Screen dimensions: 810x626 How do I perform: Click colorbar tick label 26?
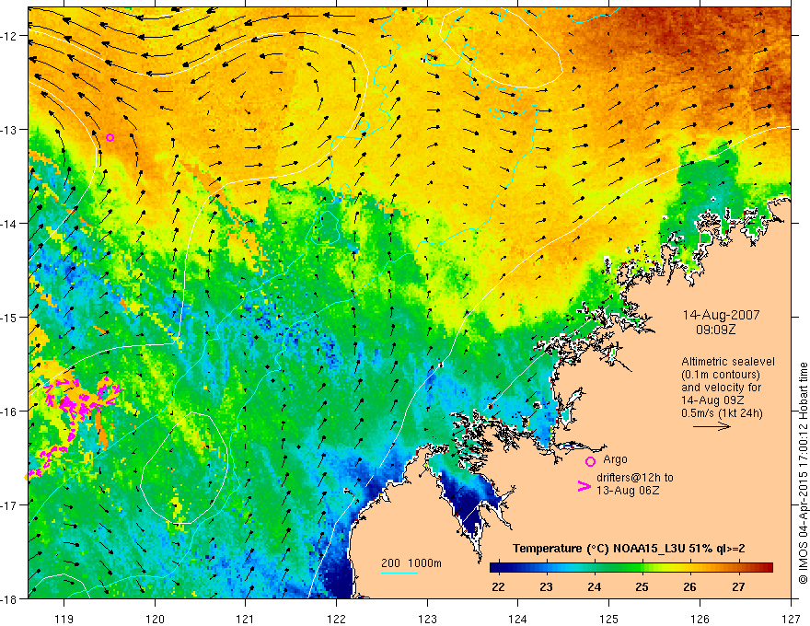690,586
